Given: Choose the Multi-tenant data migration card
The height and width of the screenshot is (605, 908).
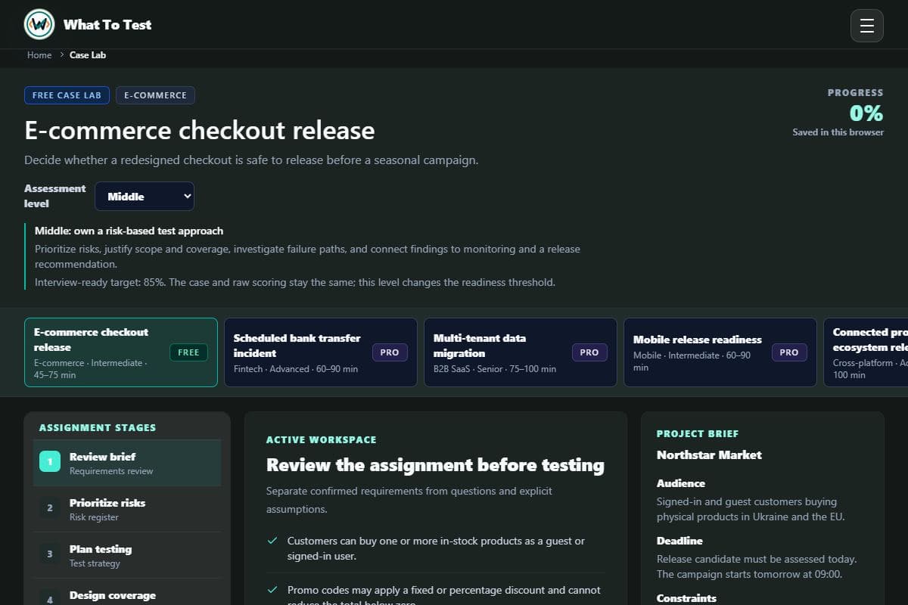Looking at the screenshot, I should [x=521, y=352].
